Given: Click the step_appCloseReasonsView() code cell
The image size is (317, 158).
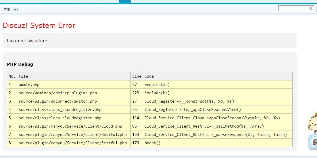Looking at the screenshot, I should 193,109.
